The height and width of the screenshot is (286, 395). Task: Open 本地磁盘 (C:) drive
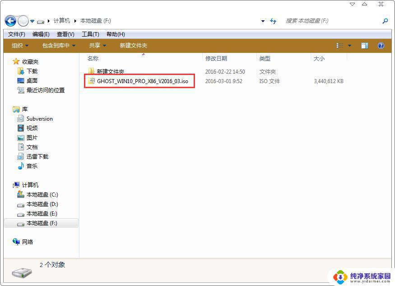pos(42,195)
